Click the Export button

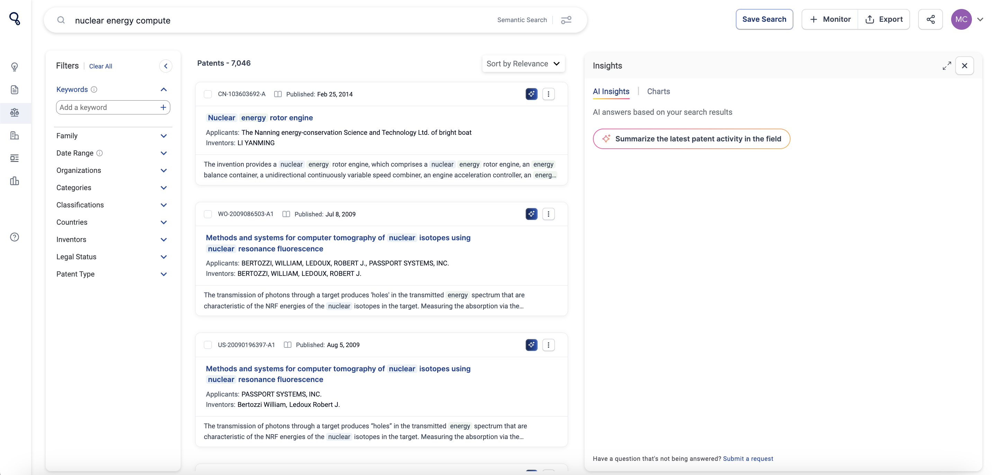pos(884,19)
